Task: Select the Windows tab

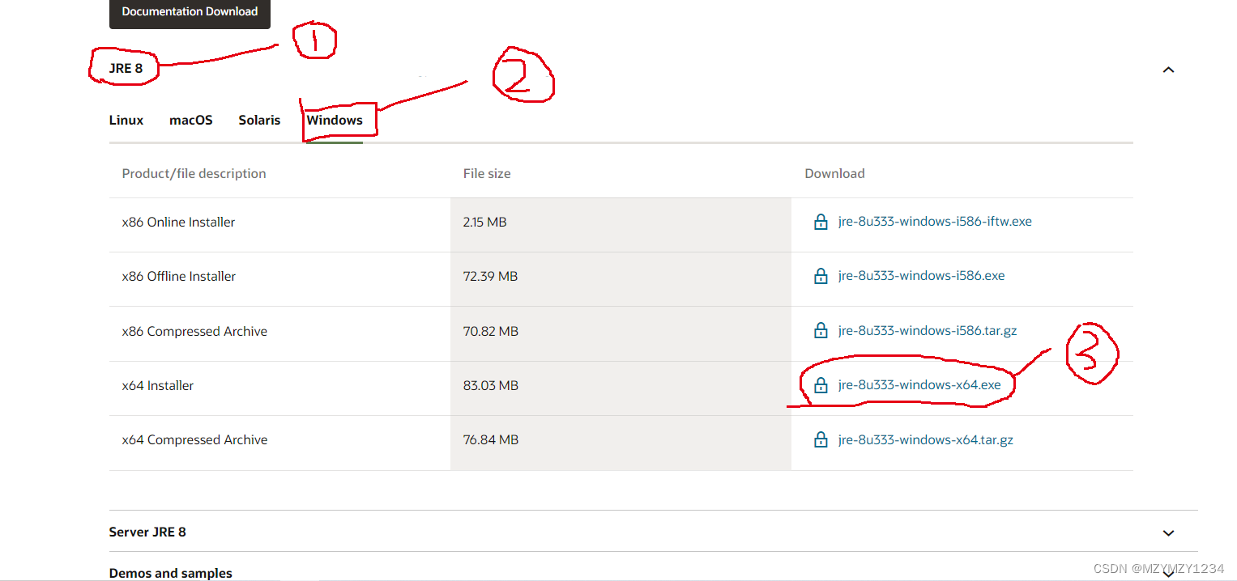Action: coord(335,120)
